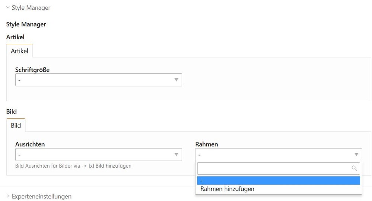Click the Schriftgröße field label
This screenshot has width=372, height=201.
[x=32, y=70]
